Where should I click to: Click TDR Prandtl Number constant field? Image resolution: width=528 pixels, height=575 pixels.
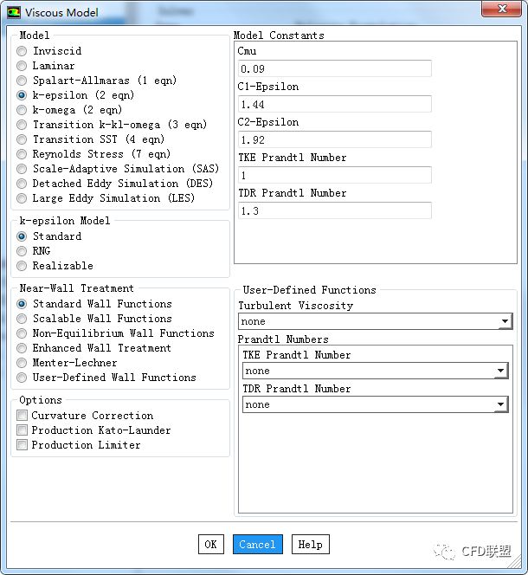(x=335, y=210)
